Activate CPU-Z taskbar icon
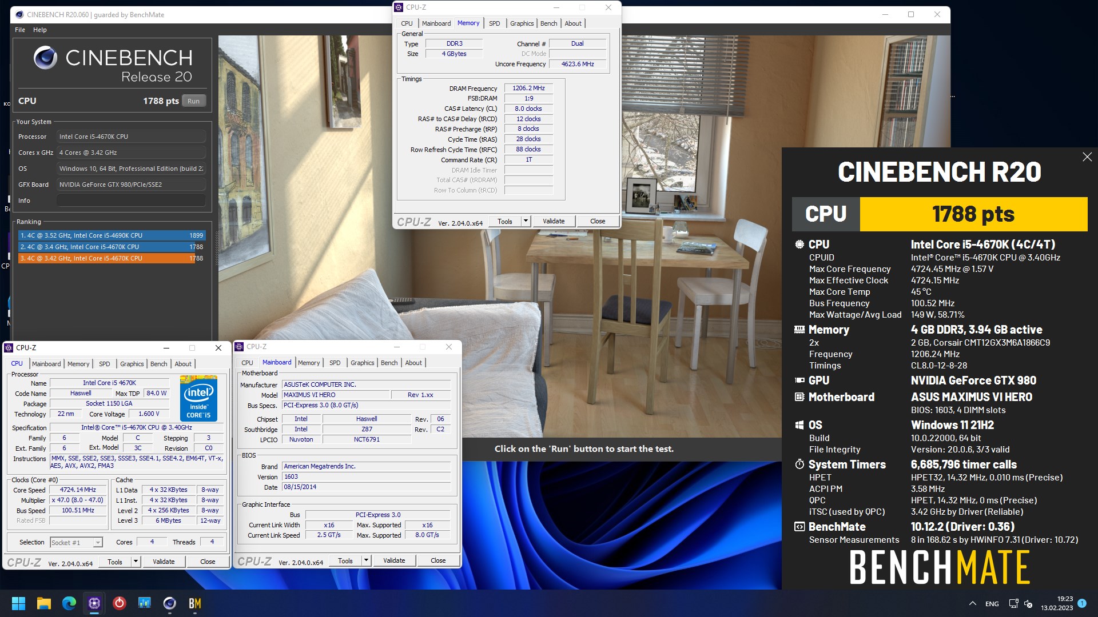This screenshot has height=617, width=1098. pos(94,603)
